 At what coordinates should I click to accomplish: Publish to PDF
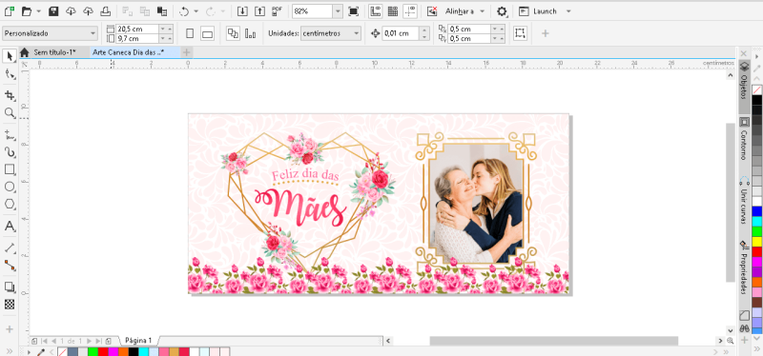(x=278, y=11)
